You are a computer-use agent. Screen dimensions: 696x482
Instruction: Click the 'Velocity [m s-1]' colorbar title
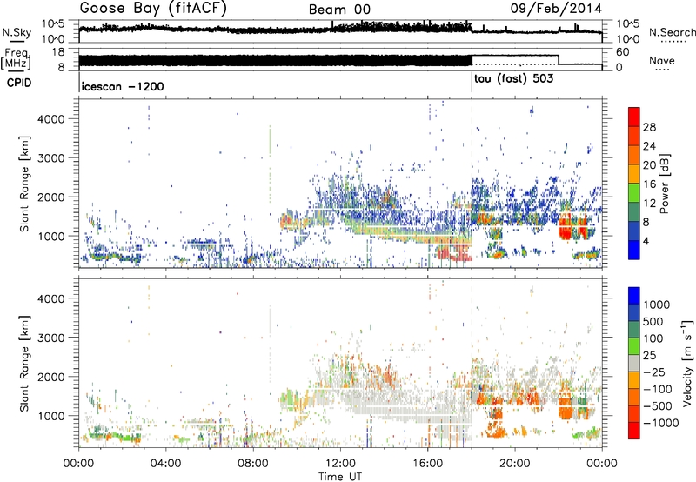coord(687,363)
